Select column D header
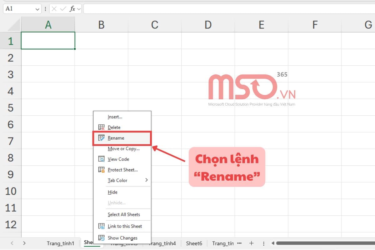Screen dimensions: 375x250 pos(208,25)
